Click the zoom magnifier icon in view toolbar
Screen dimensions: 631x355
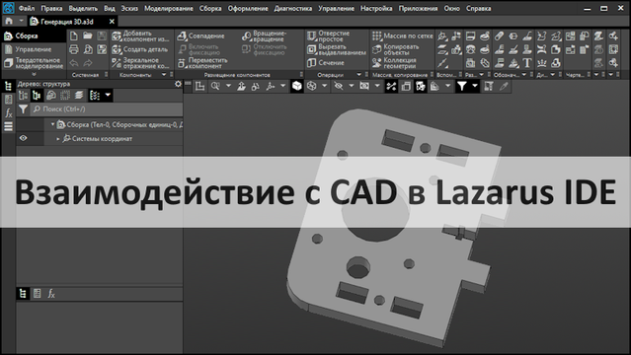click(x=215, y=86)
